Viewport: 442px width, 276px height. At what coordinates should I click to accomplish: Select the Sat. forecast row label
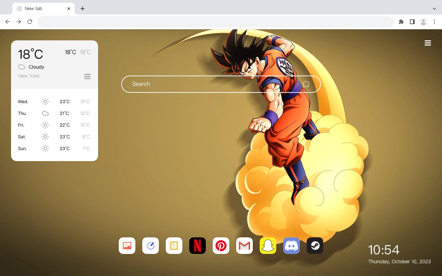pos(22,137)
